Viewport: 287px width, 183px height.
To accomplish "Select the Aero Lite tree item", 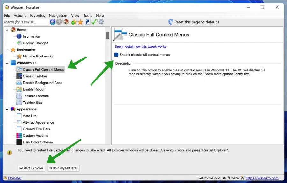I will [30, 116].
